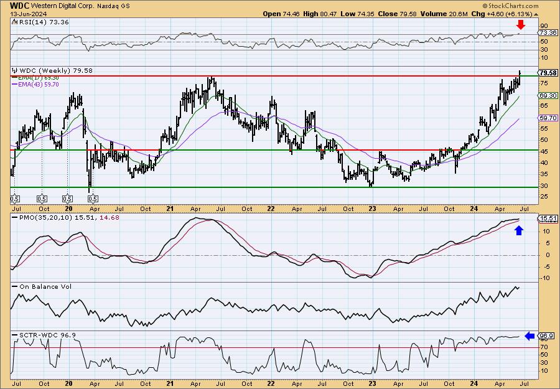The height and width of the screenshot is (389, 560).
Task: Click the High 80.47 value
Action: pos(320,14)
